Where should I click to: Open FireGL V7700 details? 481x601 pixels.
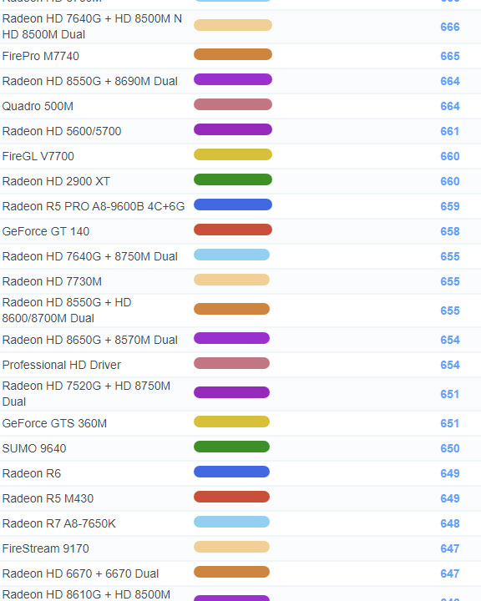tap(38, 156)
